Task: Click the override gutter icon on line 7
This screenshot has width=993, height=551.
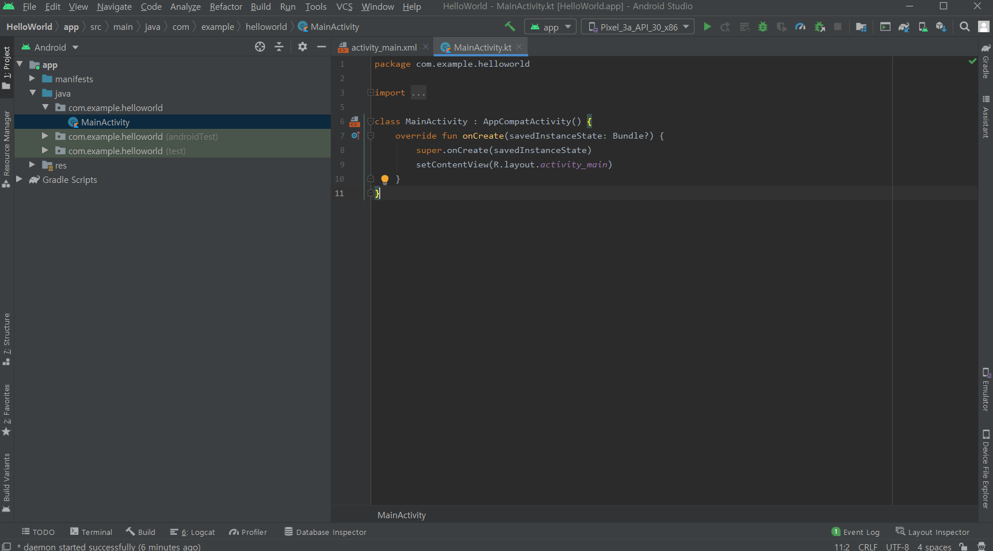Action: (356, 136)
